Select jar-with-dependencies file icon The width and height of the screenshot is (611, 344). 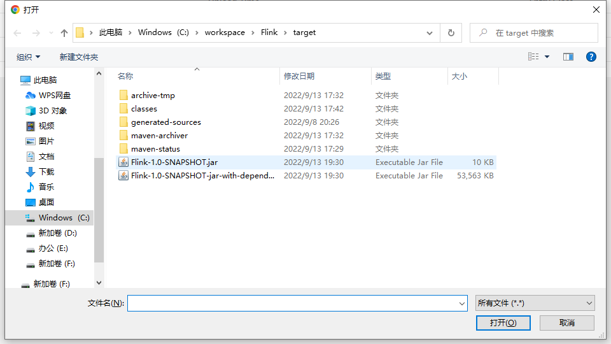click(x=123, y=176)
